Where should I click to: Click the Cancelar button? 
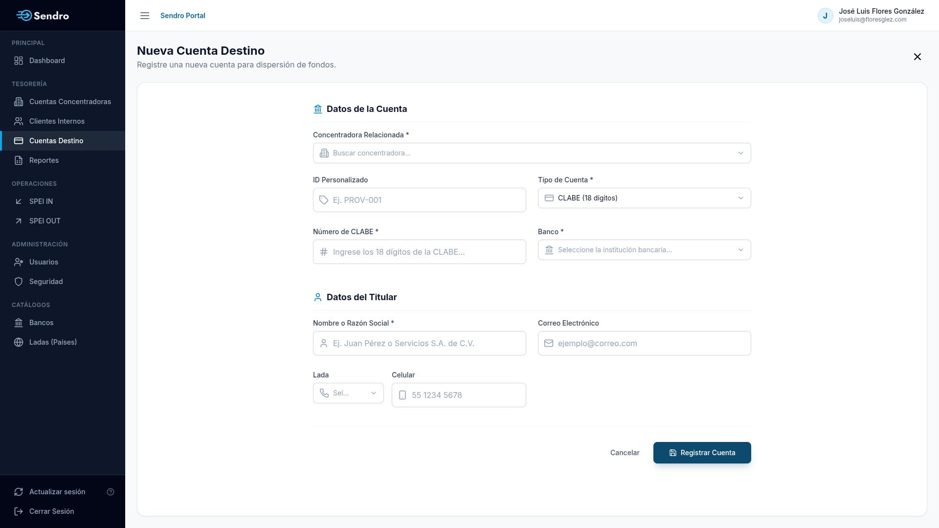[625, 453]
